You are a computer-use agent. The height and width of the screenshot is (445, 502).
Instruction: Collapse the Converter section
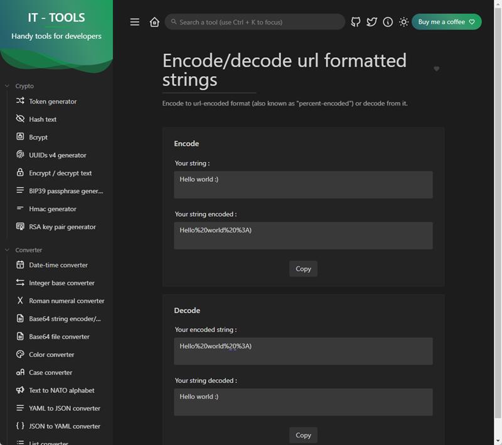8,250
